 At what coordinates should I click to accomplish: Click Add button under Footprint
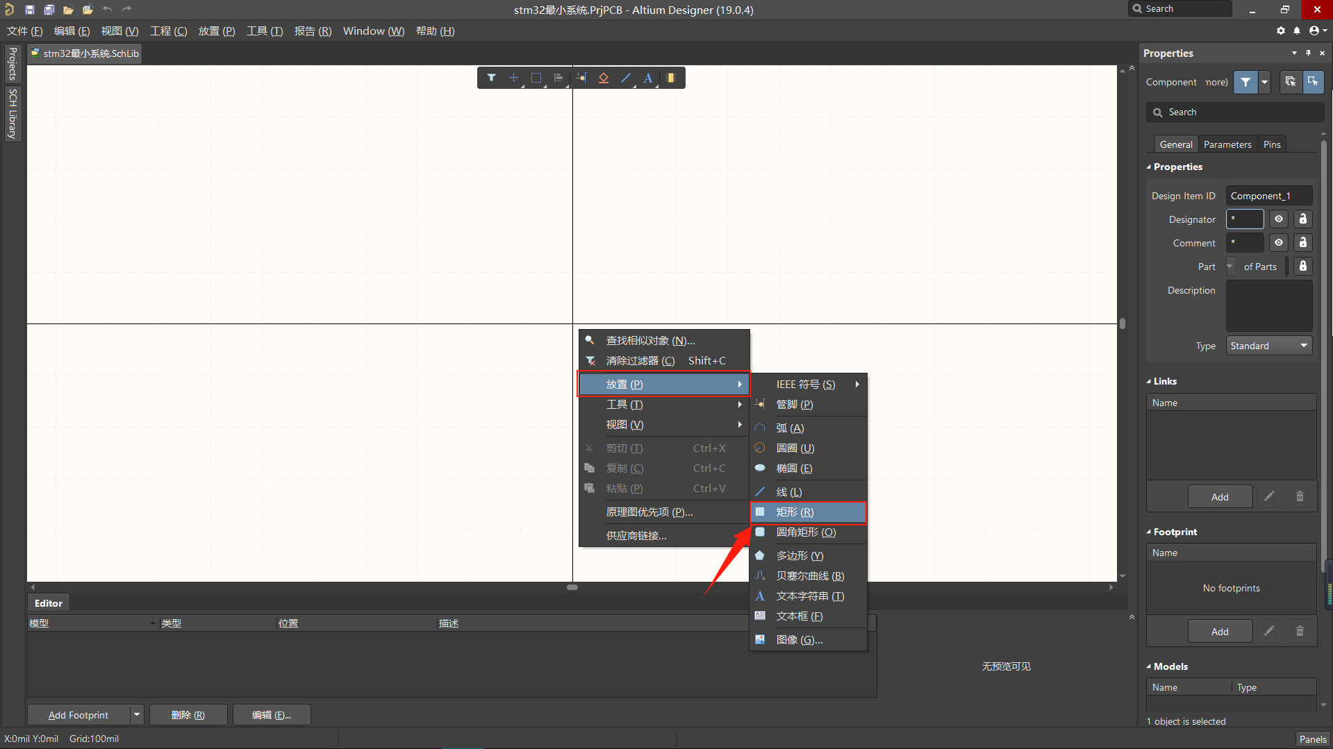click(1220, 631)
